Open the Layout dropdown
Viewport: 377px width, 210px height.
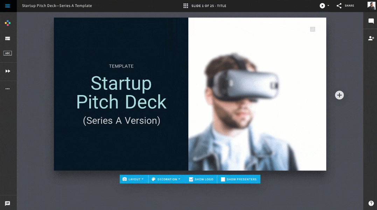tap(134, 179)
